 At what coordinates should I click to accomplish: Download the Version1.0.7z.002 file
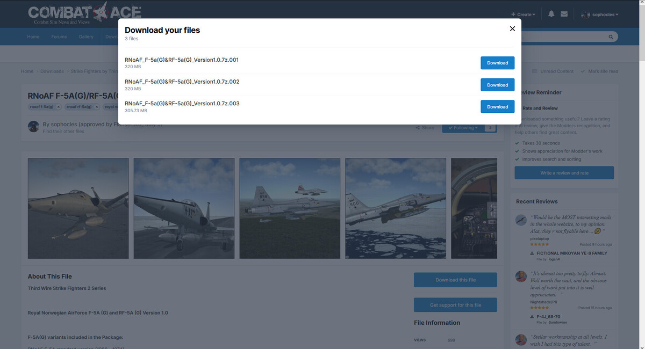(x=497, y=85)
